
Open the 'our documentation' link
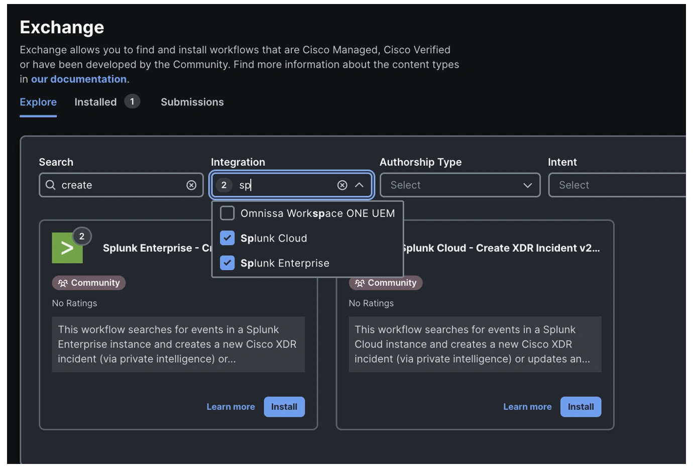78,79
